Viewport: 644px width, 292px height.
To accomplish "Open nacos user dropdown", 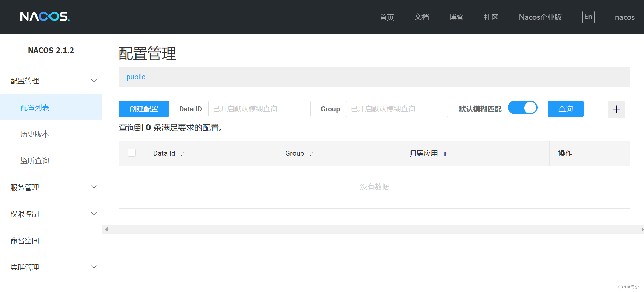I will point(625,17).
